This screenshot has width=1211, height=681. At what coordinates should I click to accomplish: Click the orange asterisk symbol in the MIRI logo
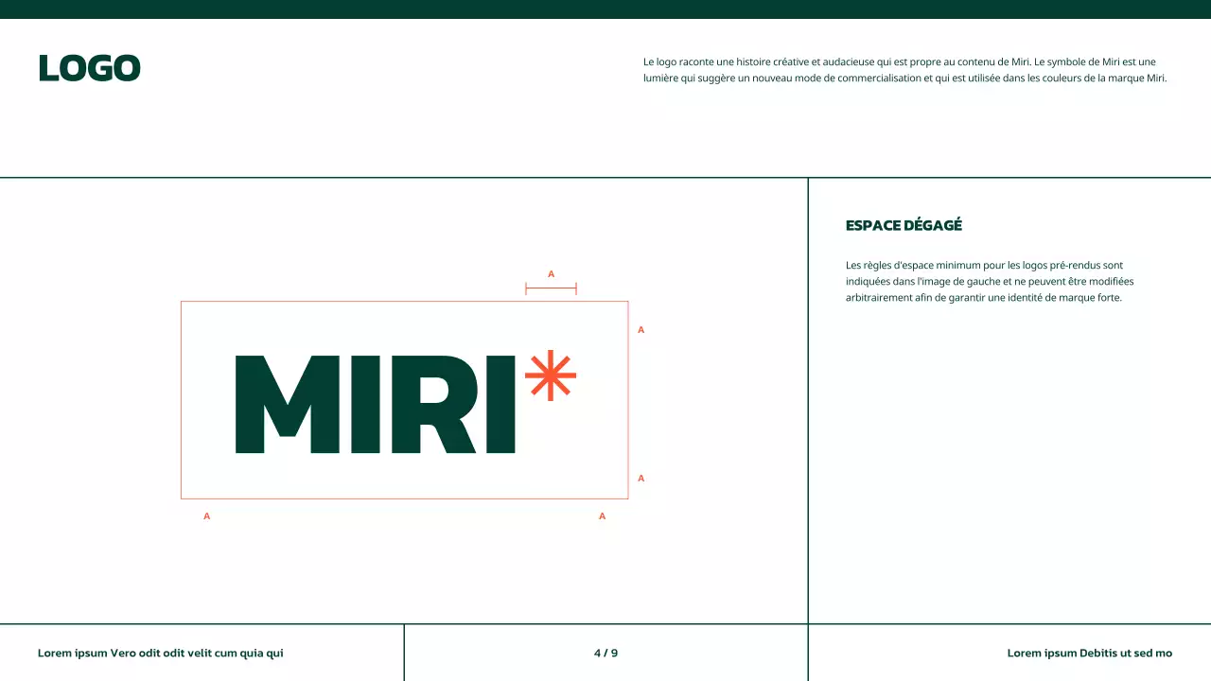(x=552, y=375)
